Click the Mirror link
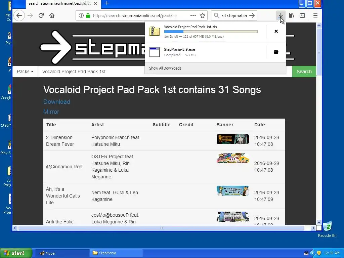The height and width of the screenshot is (258, 344). pos(51,112)
